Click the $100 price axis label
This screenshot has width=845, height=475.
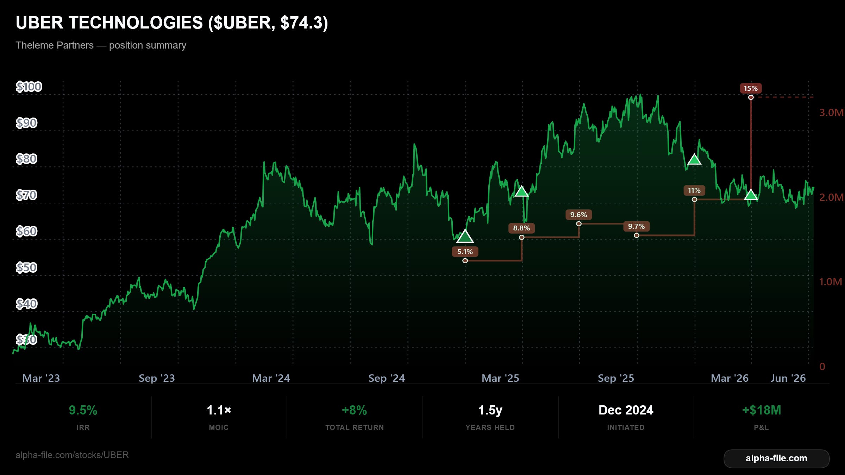29,87
